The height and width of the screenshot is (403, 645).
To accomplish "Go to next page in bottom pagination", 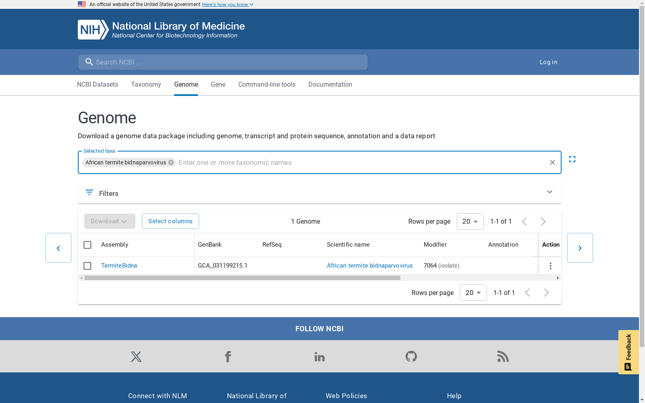I will pyautogui.click(x=546, y=293).
